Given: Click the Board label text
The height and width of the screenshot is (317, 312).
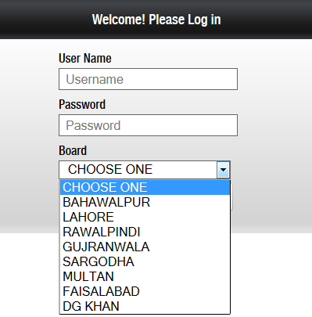Looking at the screenshot, I should click(x=73, y=150).
